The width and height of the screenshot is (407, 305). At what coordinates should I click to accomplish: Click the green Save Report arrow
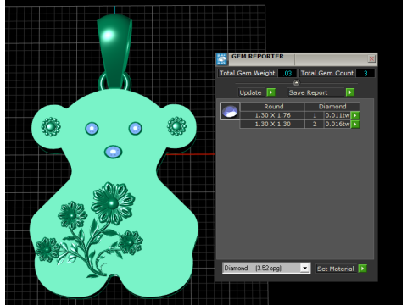(x=350, y=92)
